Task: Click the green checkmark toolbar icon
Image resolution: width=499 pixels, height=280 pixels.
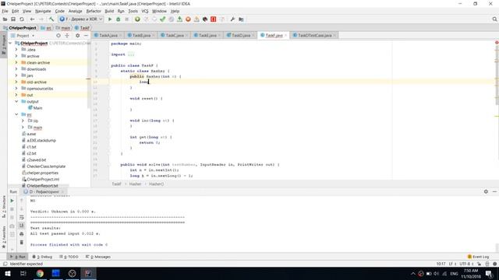Action: click(x=163, y=19)
